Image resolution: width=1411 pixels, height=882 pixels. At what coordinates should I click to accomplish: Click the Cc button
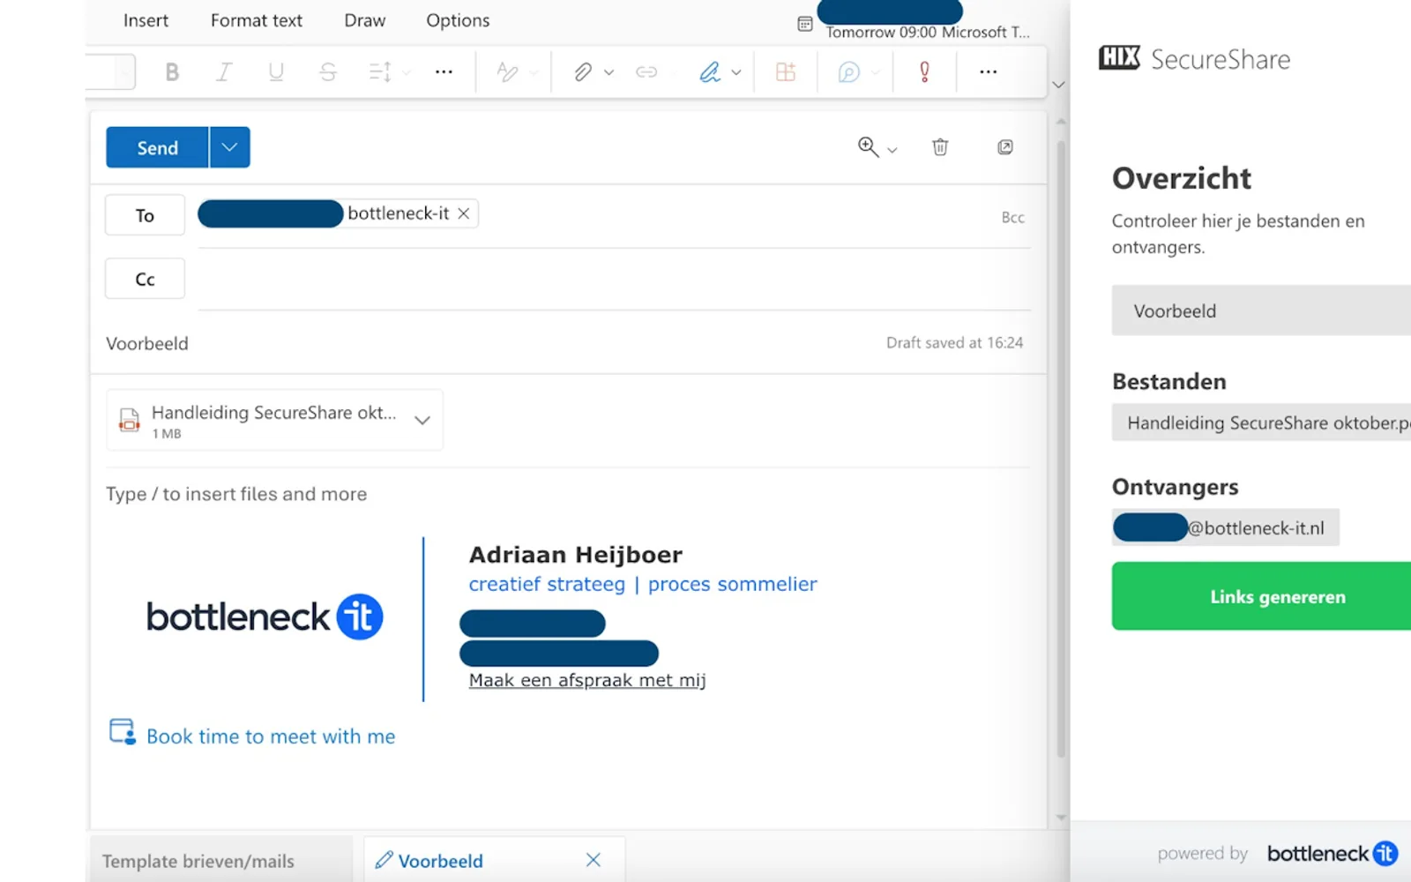[145, 279]
